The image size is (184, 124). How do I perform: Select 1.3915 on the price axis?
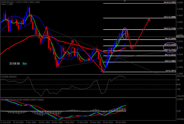(180, 22)
